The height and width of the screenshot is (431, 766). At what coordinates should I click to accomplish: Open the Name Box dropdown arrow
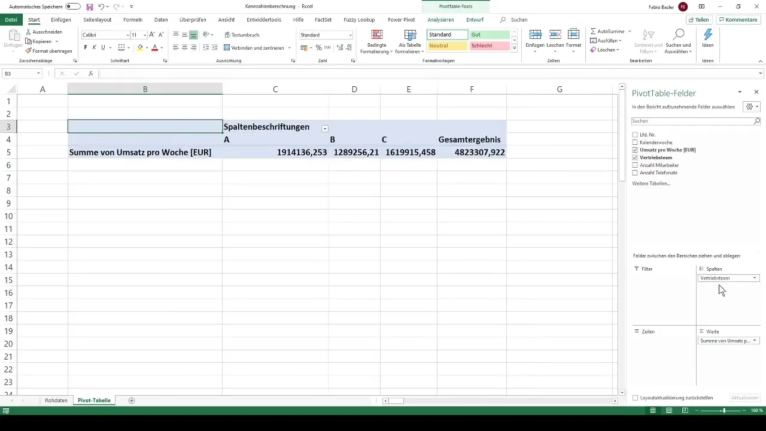click(38, 74)
